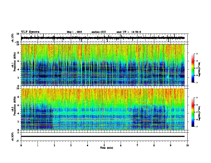Screen dimensions: 211x163
Task: Click the 'ch.1(V)' waveform axis label
Action: click(x=13, y=38)
